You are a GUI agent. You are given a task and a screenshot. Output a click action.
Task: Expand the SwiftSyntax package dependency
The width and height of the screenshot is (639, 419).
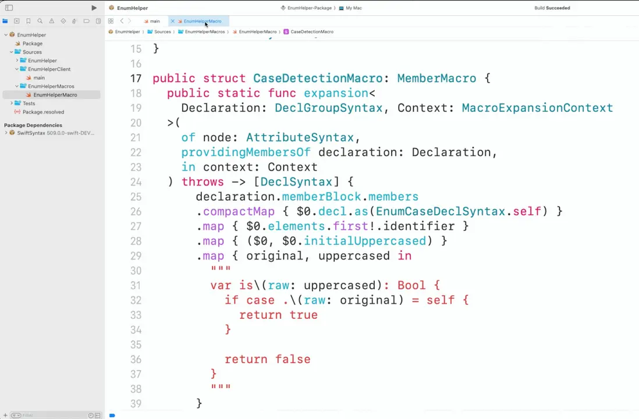pos(6,133)
